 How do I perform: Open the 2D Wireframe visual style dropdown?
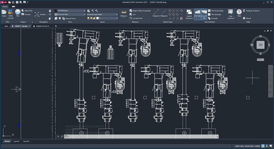click(x=70, y=11)
